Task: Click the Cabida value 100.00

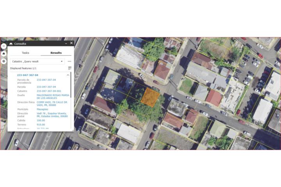Action: click(x=41, y=120)
